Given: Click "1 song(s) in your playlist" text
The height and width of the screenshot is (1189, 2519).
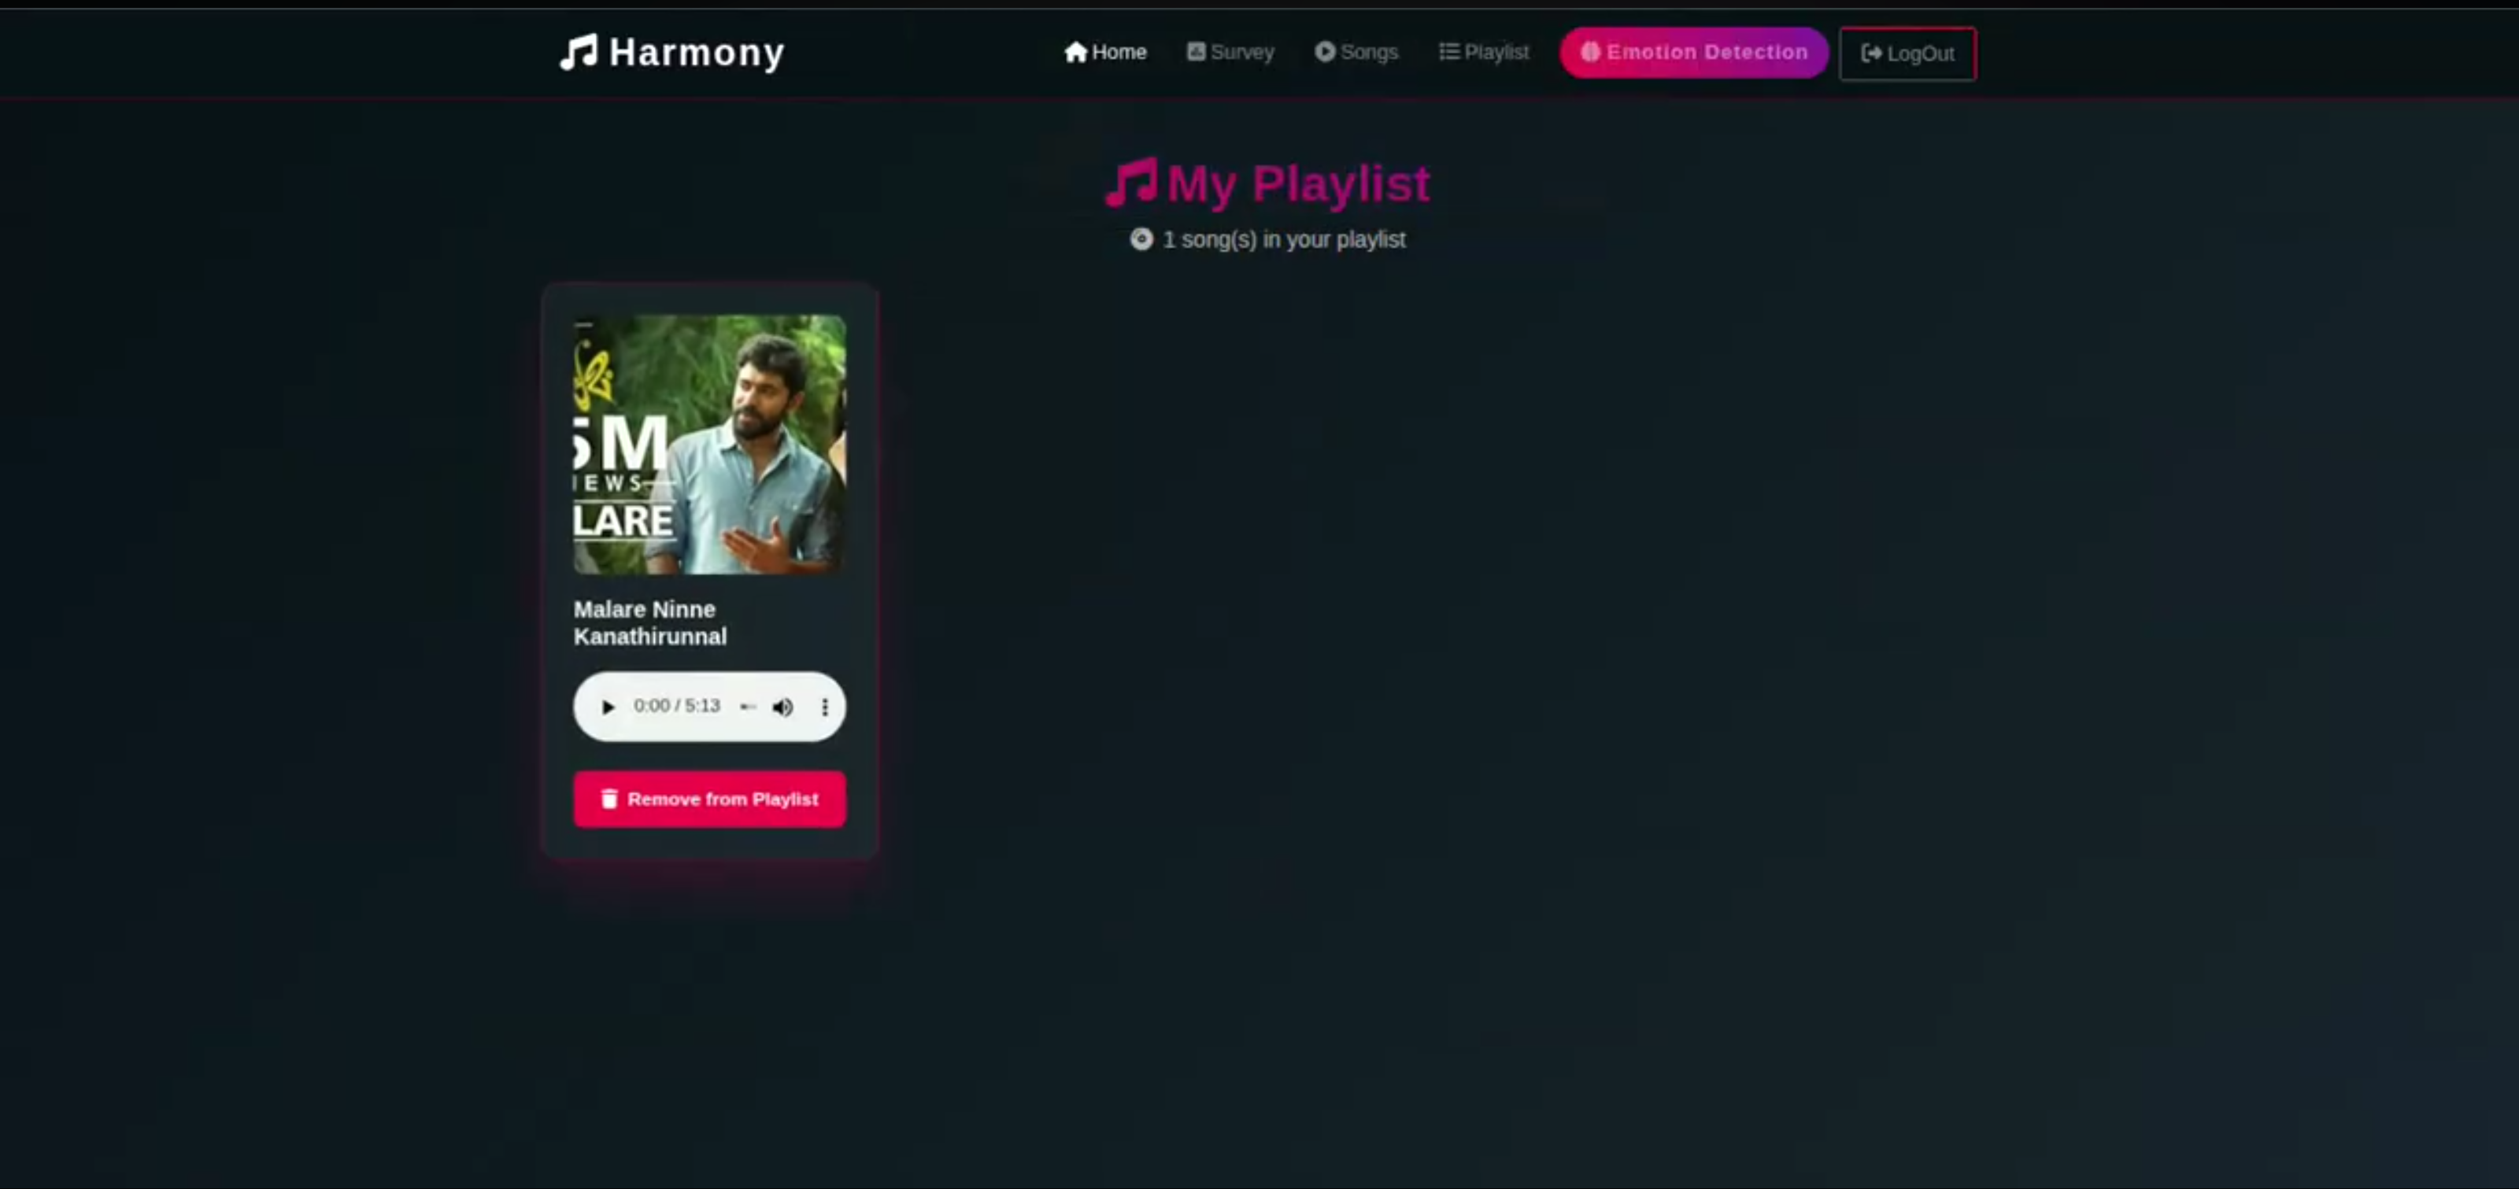Looking at the screenshot, I should (1283, 239).
